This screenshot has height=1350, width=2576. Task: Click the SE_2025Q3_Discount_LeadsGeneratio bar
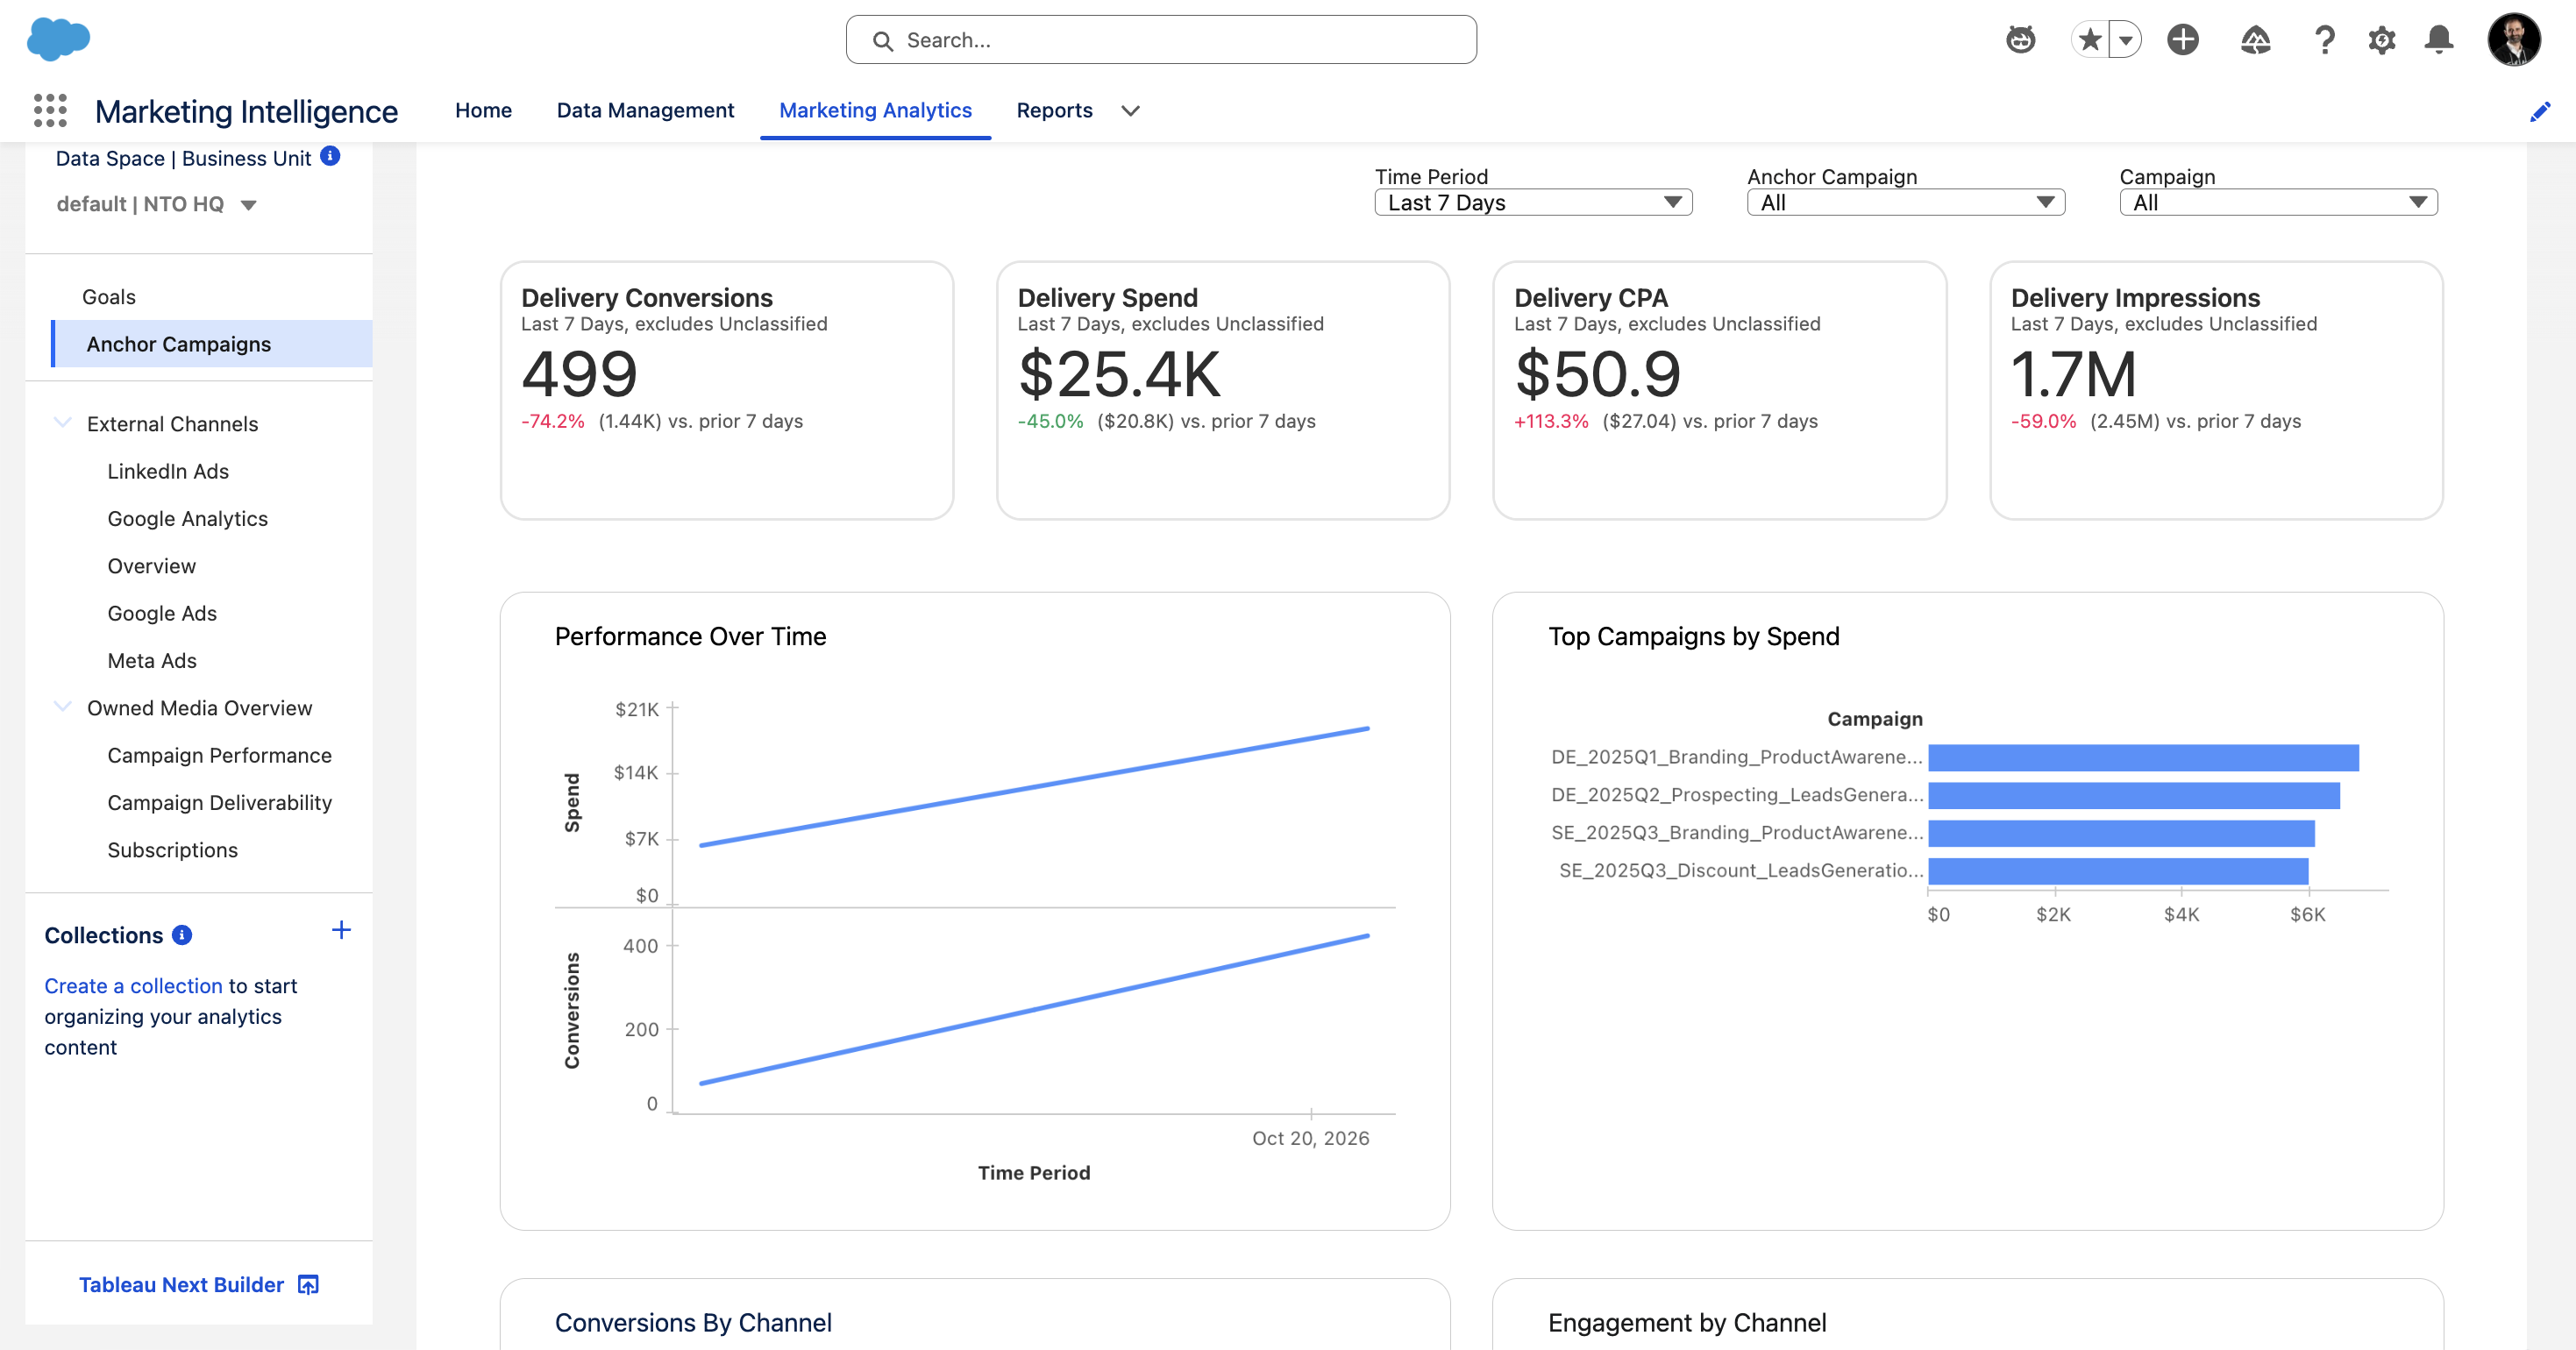click(2118, 871)
